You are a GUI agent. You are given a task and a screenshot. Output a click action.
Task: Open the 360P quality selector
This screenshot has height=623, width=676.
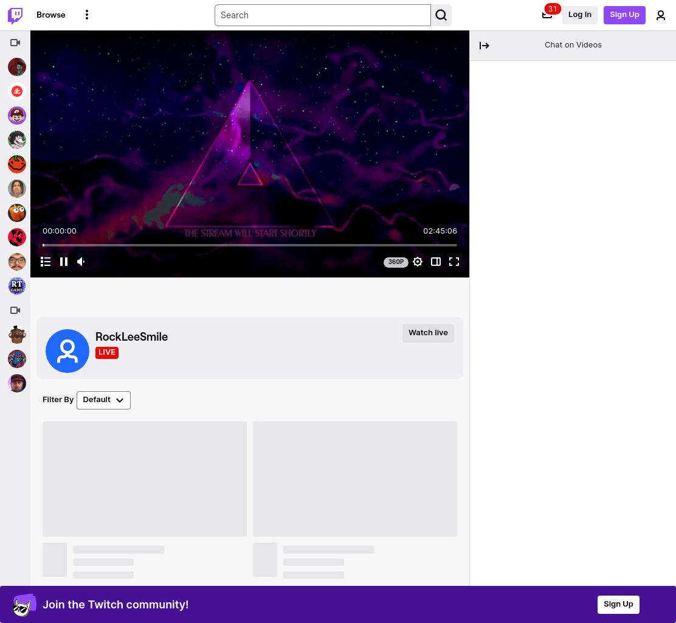tap(396, 262)
